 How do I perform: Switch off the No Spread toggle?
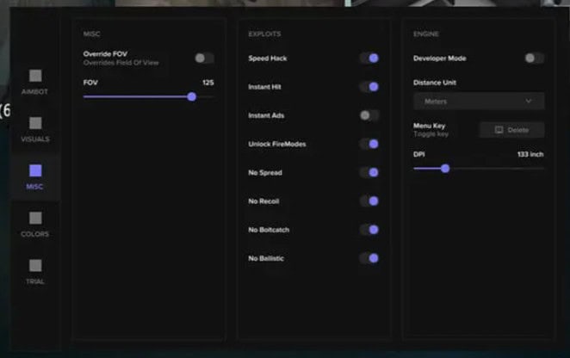(369, 172)
